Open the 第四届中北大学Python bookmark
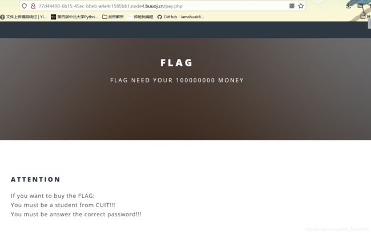The height and width of the screenshot is (234, 371). coord(75,17)
